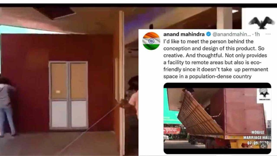Image resolution: width=277 pixels, height=156 pixels.
Task: Click the small eagle watermark in video
Action: [264, 94]
